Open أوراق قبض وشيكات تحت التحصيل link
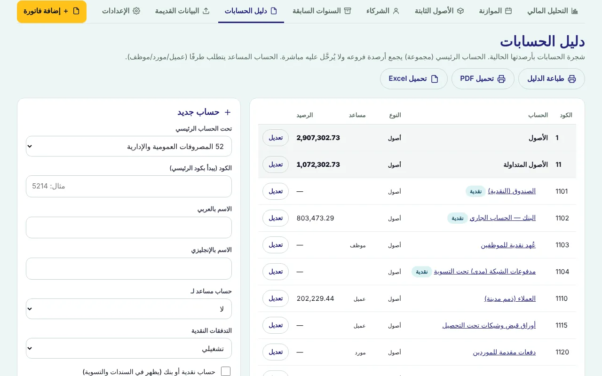The height and width of the screenshot is (376, 602). click(489, 325)
